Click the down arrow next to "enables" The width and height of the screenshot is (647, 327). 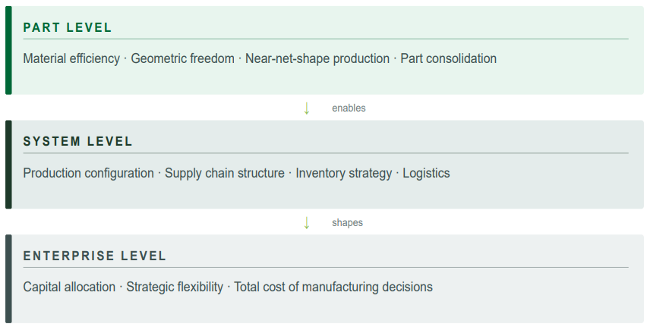point(307,108)
